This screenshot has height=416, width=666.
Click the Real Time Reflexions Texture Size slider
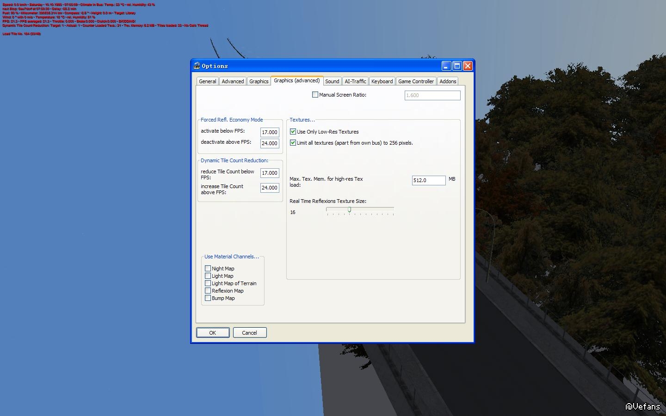tap(360, 211)
